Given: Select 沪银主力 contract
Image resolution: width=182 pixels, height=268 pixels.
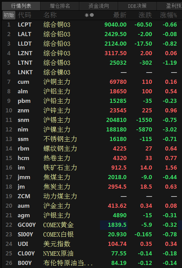Looking at the screenshot, I should [x=57, y=215].
